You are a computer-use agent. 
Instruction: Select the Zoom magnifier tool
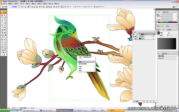[5, 45]
